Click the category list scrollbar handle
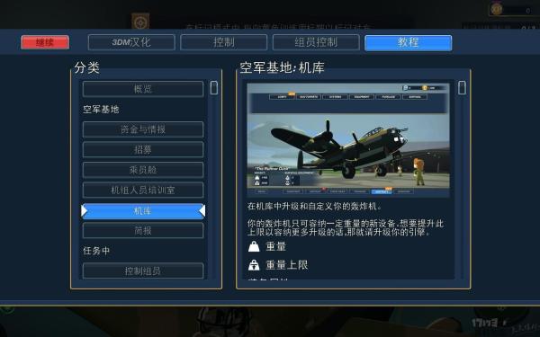Image resolution: width=540 pixels, height=337 pixels. point(214,88)
